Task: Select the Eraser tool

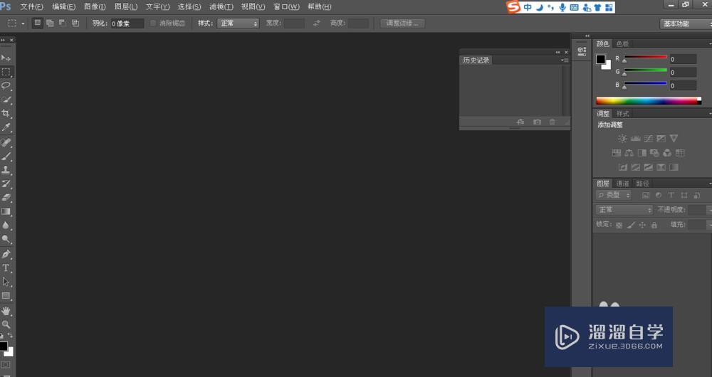Action: click(x=6, y=198)
